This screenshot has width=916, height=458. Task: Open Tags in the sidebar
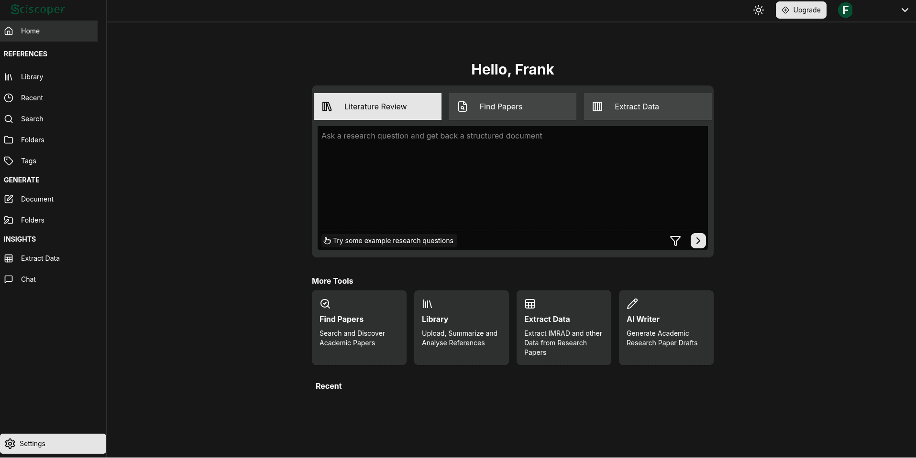[29, 161]
